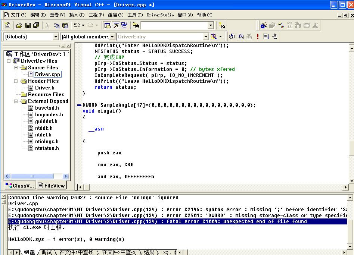Screen dimensions: 354x255
Task: Click the workspace panel scroll right arrow
Action: point(65,176)
